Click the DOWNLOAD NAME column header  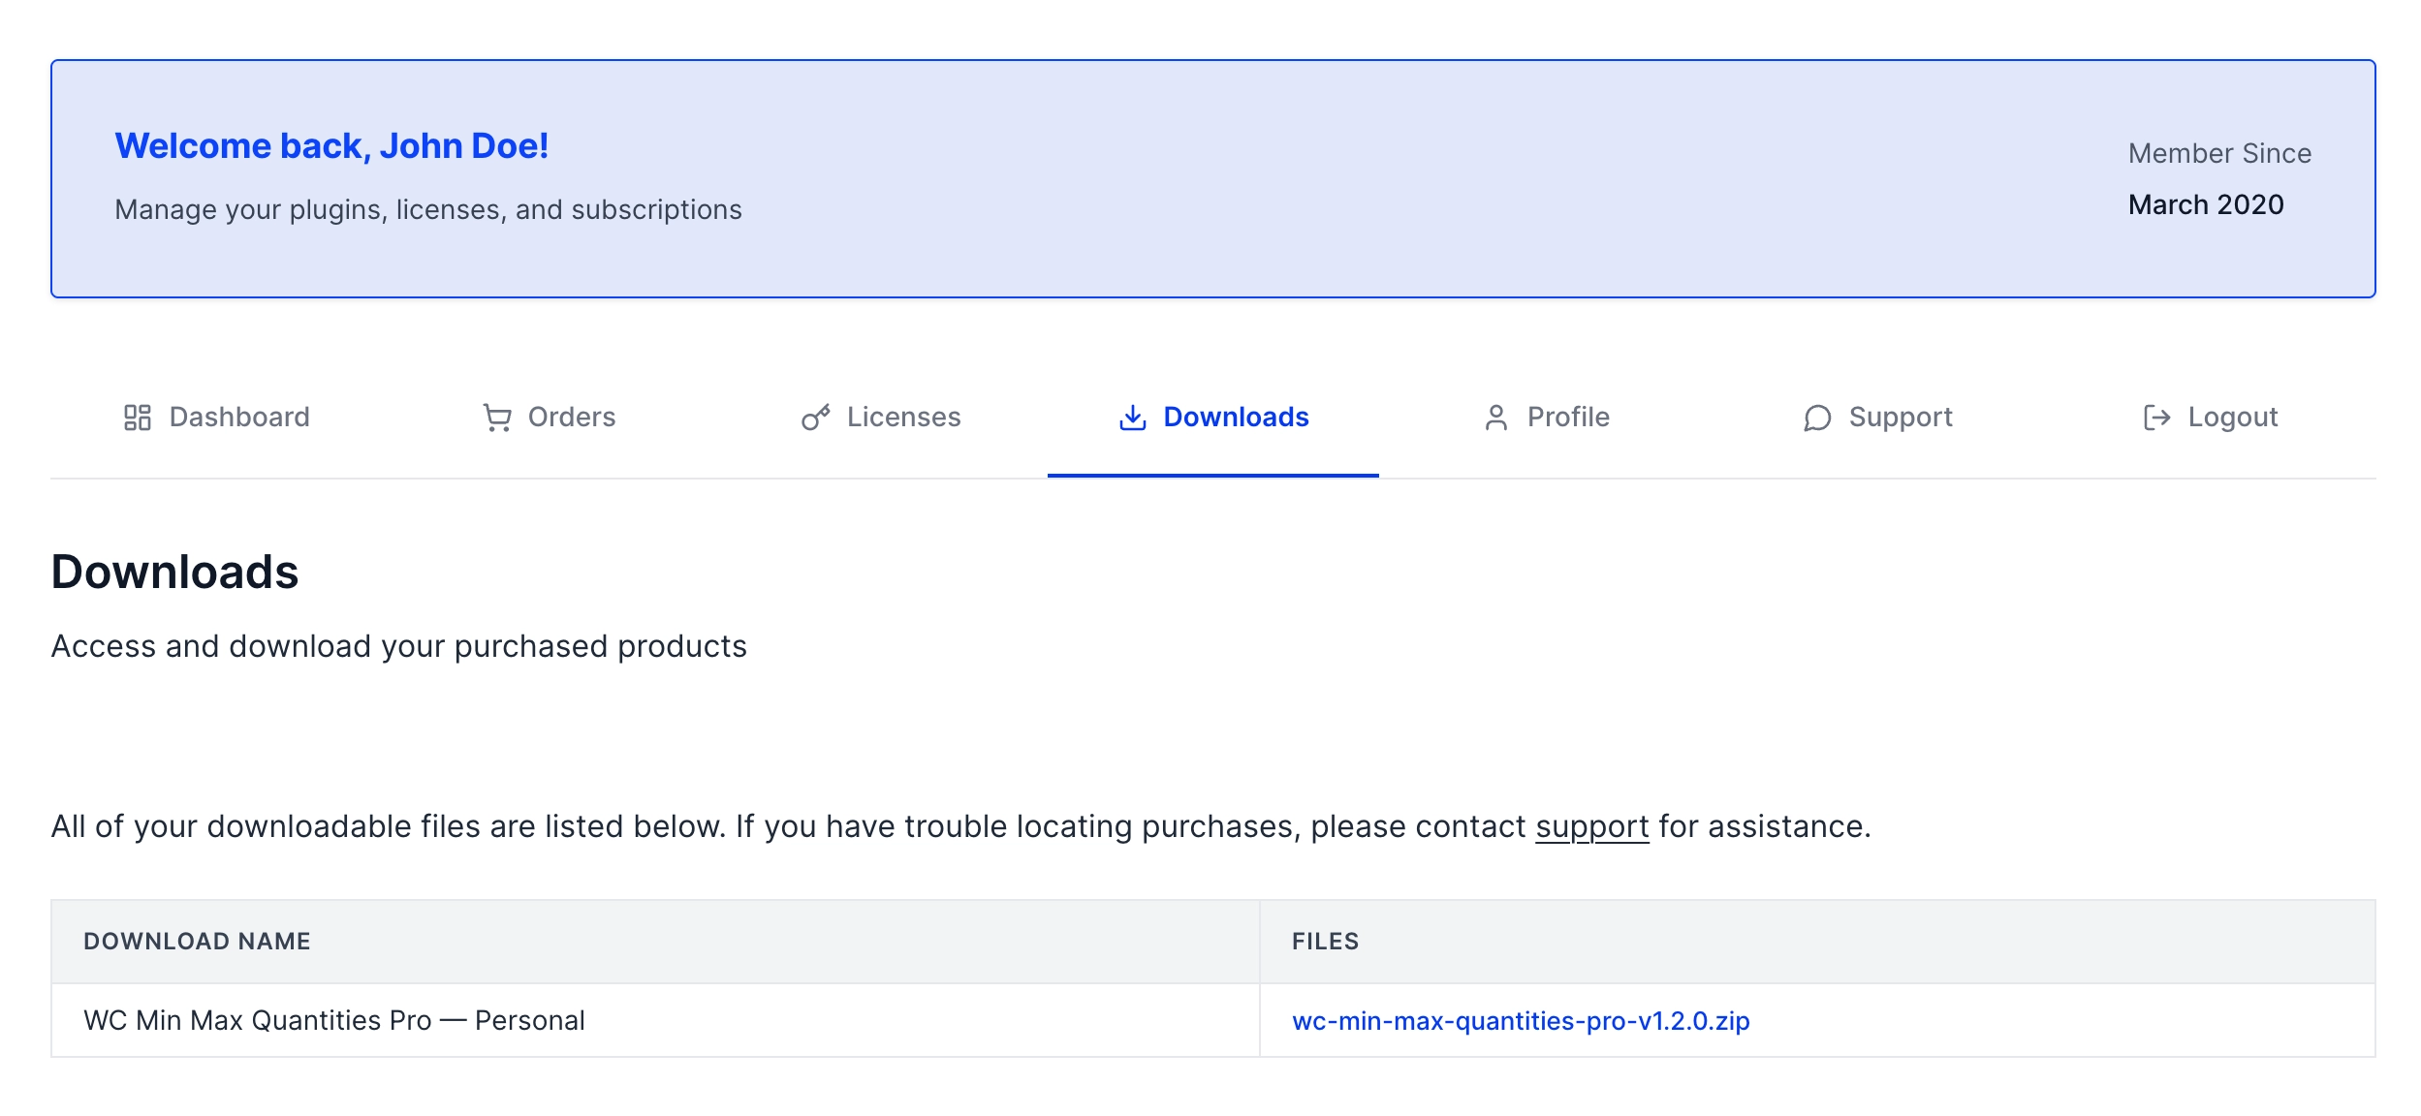(198, 940)
